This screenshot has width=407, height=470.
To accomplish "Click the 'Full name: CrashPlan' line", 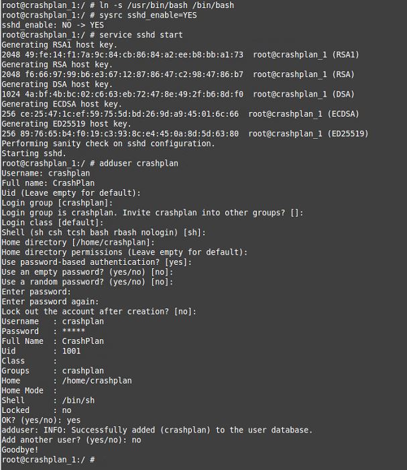I will pyautogui.click(x=48, y=183).
